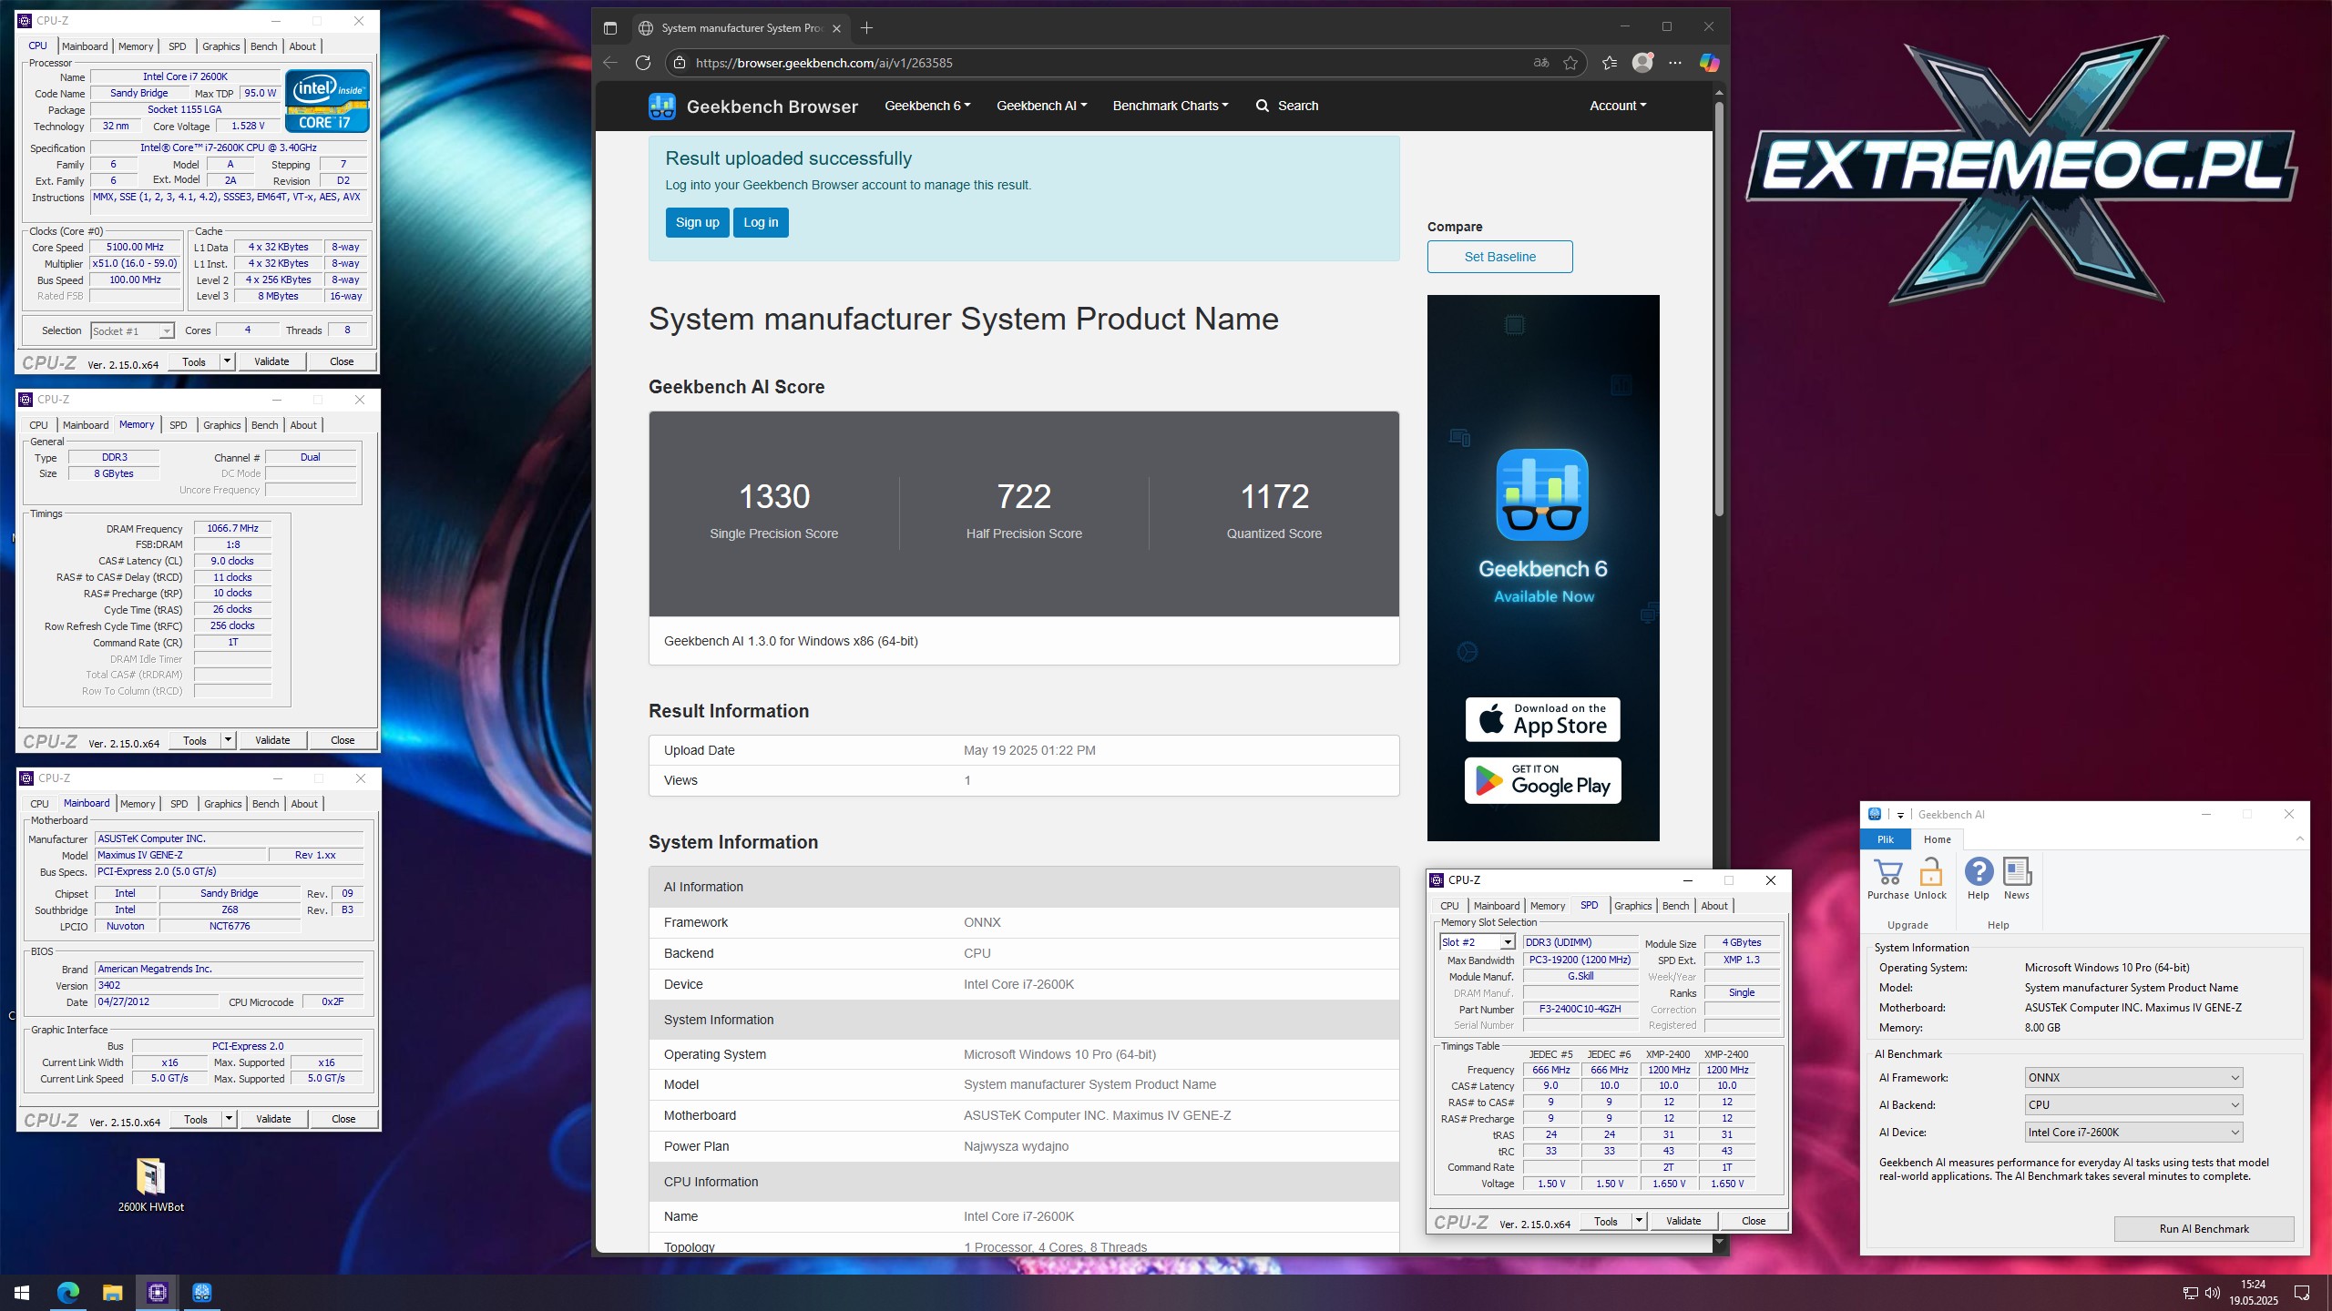The image size is (2332, 1311).
Task: Open the Edge profile avatar
Action: (x=1642, y=63)
